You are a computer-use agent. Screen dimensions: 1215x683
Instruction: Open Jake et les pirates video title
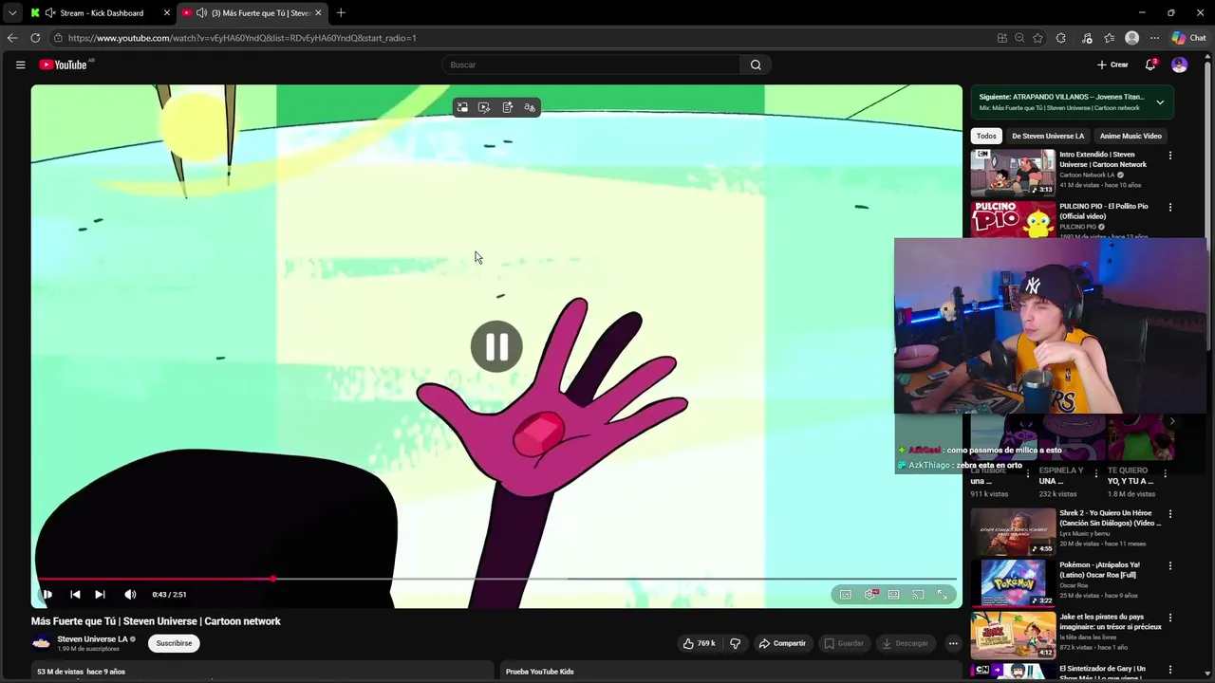point(1110,621)
